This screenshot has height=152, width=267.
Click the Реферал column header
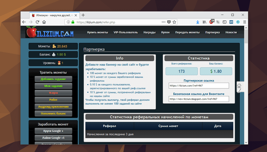[x=109, y=126]
